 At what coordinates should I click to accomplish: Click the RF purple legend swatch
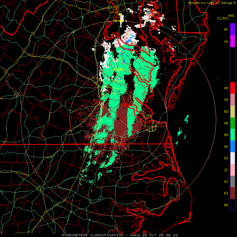click(233, 29)
